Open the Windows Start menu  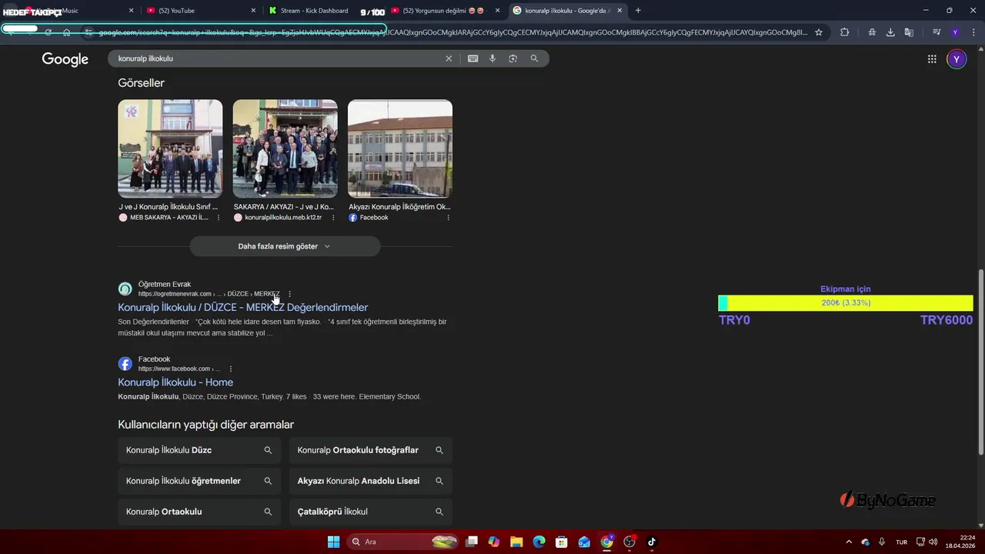[x=333, y=542]
